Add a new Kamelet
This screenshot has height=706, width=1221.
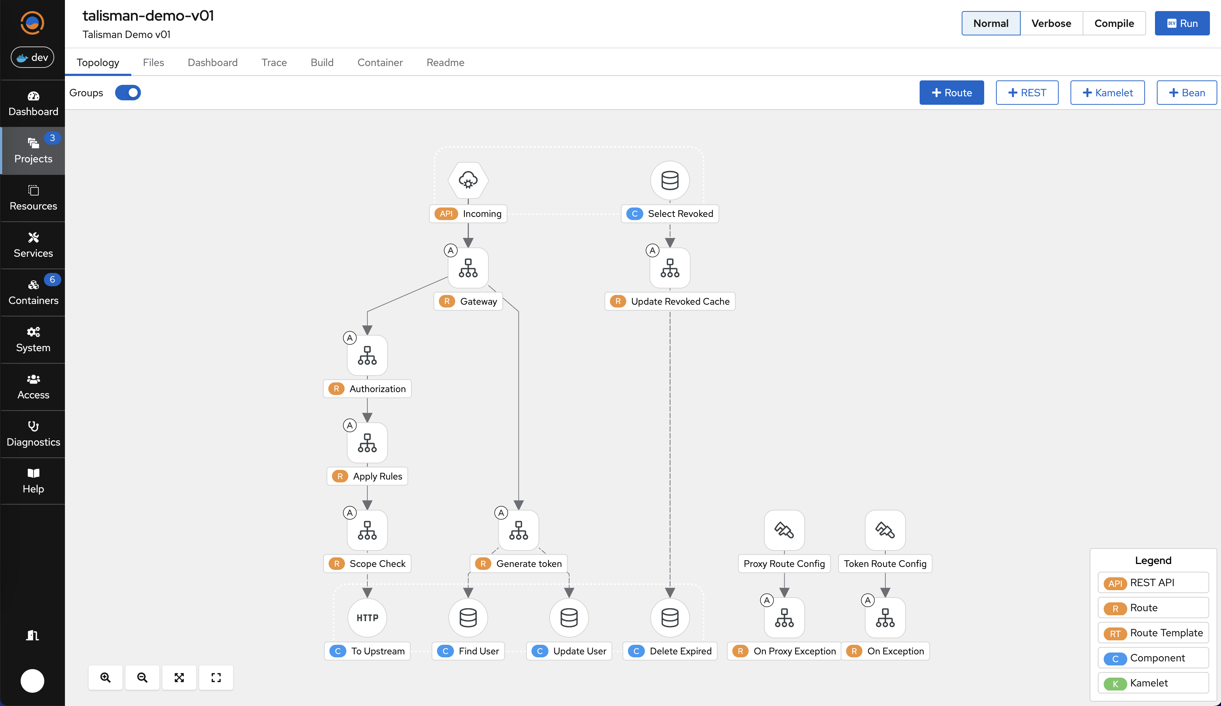click(x=1107, y=93)
